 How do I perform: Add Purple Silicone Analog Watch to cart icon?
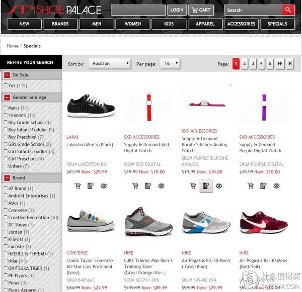(x=193, y=186)
